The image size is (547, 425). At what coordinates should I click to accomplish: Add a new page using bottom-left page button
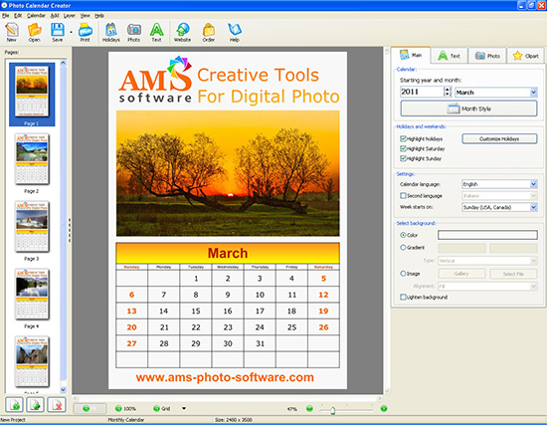[x=14, y=405]
